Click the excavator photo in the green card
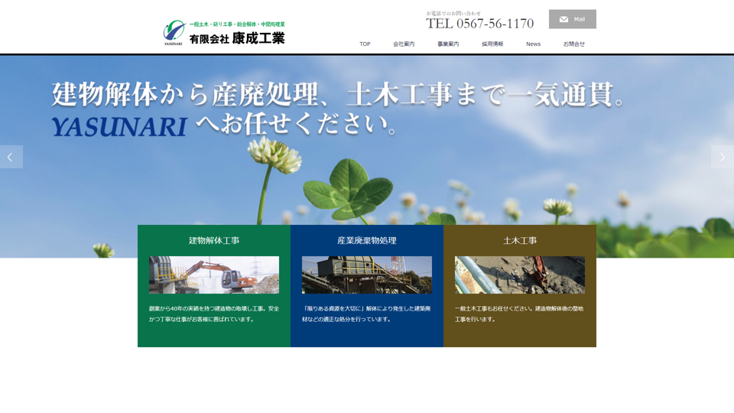The width and height of the screenshot is (734, 413). pos(214,275)
